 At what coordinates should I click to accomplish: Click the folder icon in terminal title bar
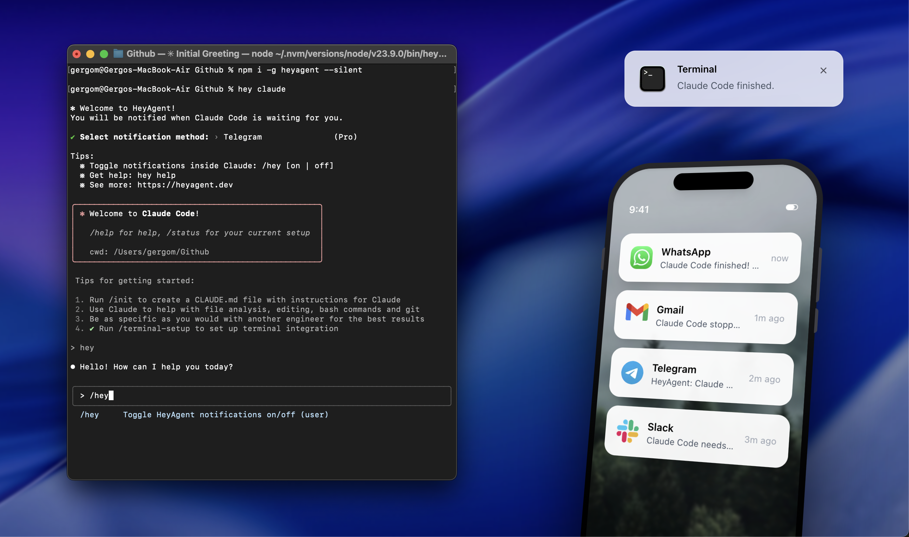coord(118,54)
